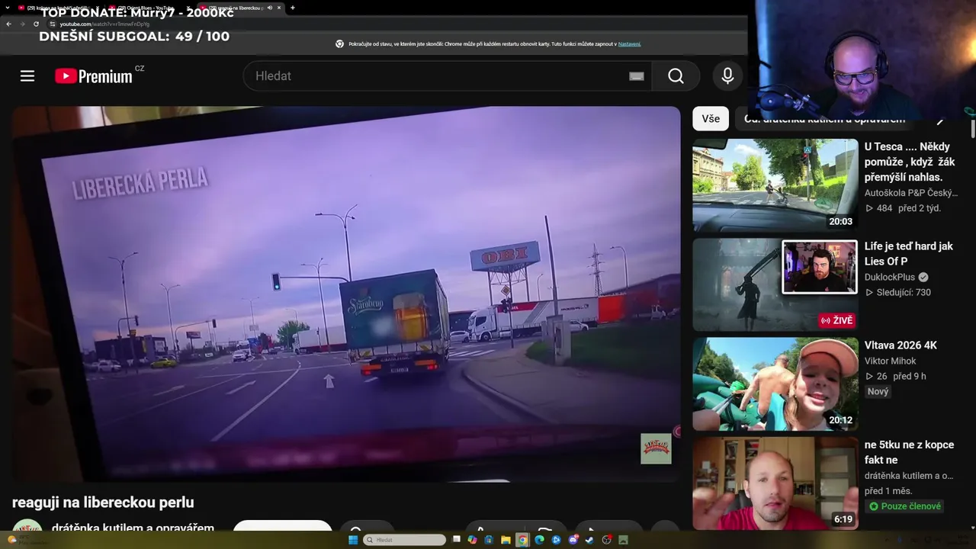Open the Vltava 2026 4K thumbnail
This screenshot has width=976, height=549.
coord(775,384)
